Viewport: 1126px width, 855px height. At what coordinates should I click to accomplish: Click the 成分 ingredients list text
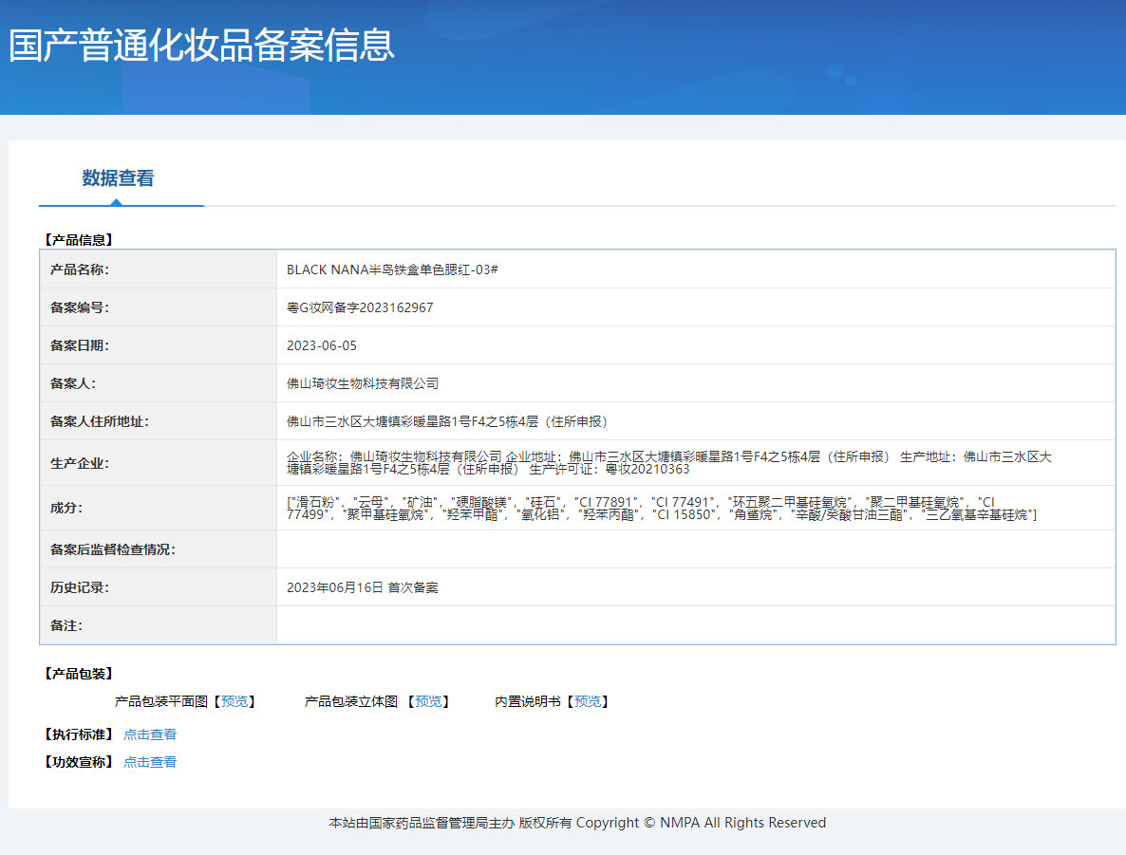(661, 508)
